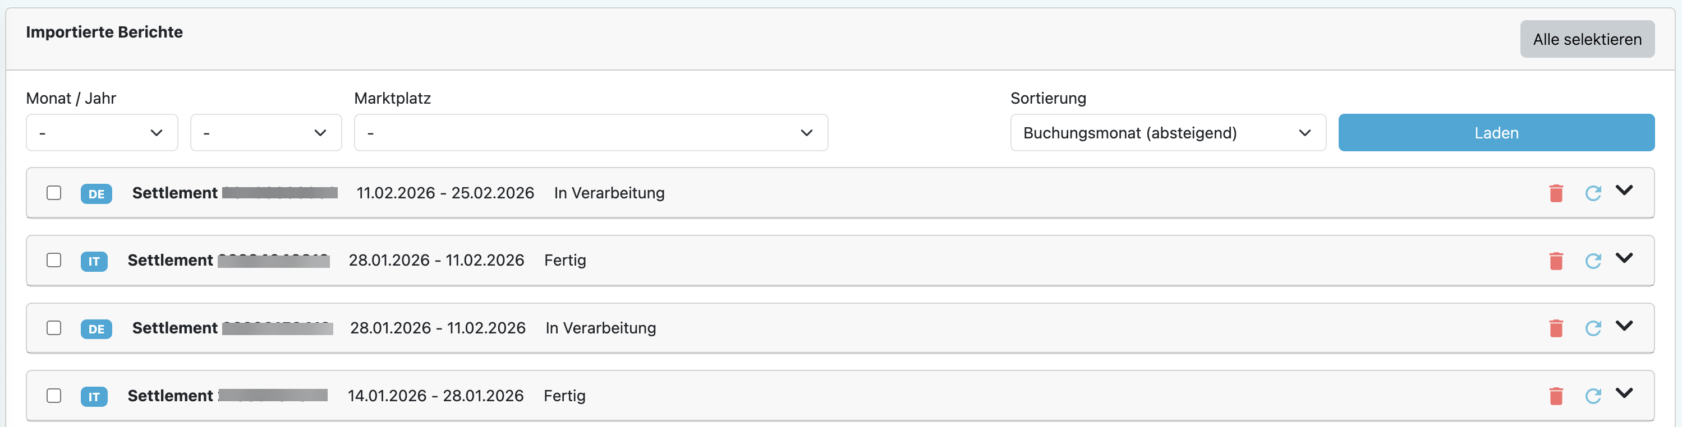Delete the DE settlement 28.01.2026 - 11.02.2026
This screenshot has height=427, width=1682.
point(1556,328)
